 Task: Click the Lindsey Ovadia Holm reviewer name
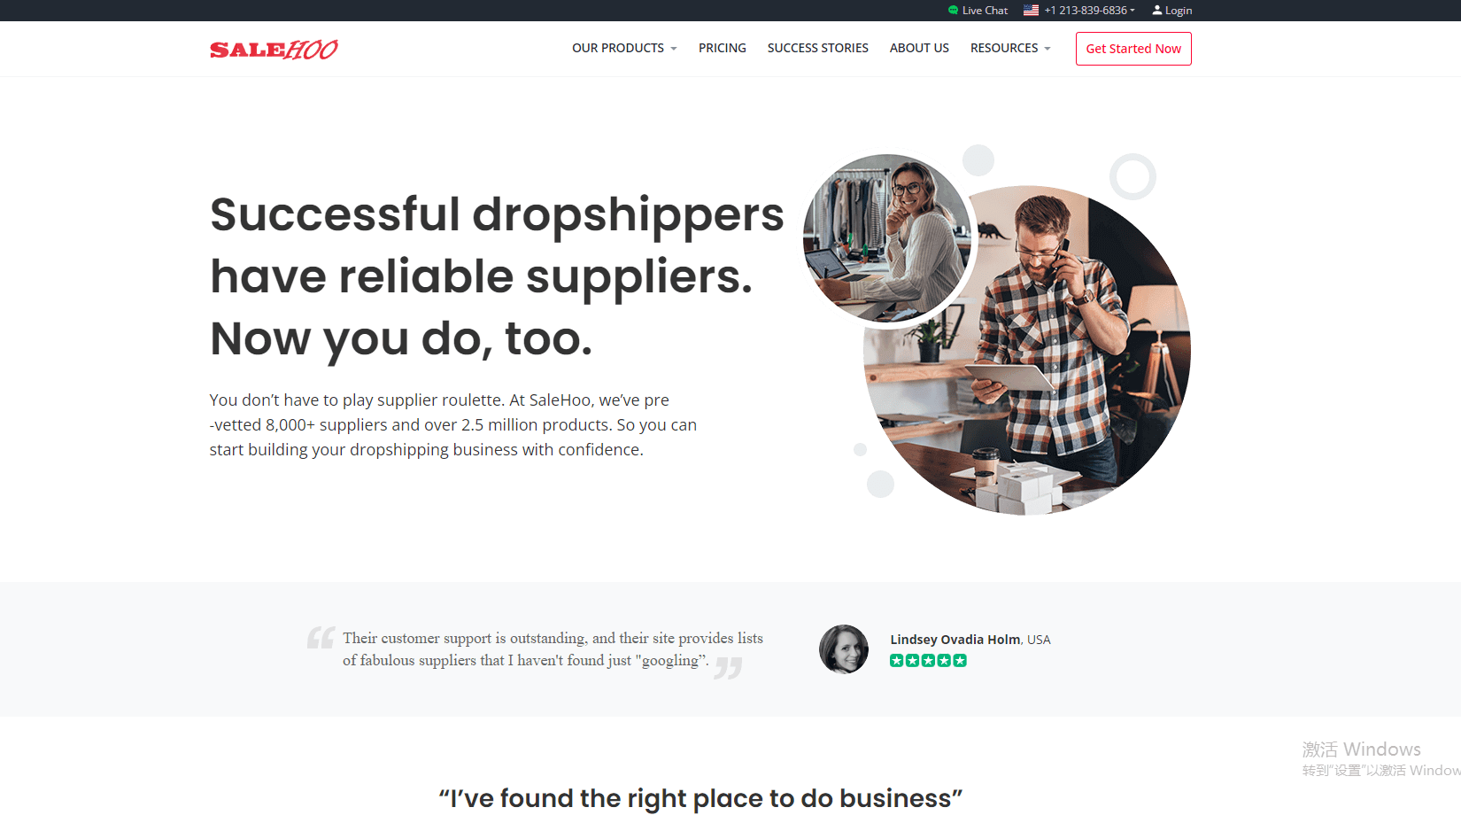pos(955,640)
